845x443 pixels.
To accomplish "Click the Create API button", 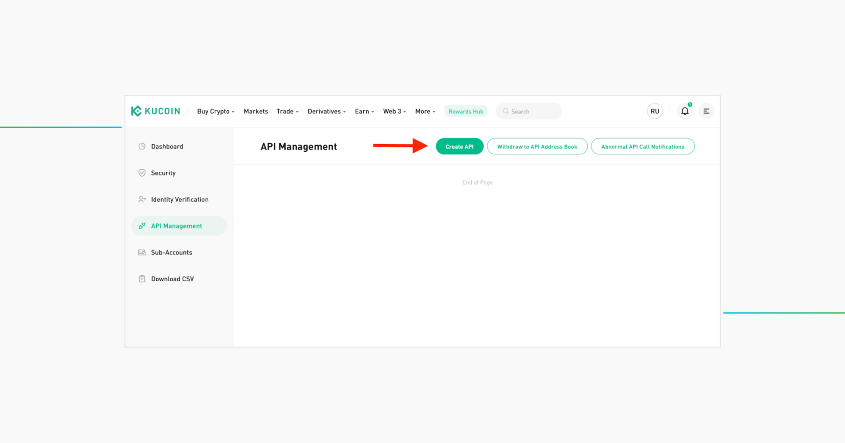I will [x=459, y=146].
